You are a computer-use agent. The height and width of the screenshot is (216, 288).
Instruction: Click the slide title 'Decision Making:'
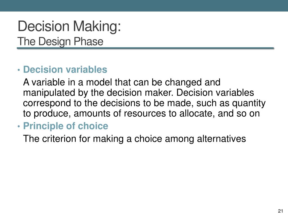[69, 27]
